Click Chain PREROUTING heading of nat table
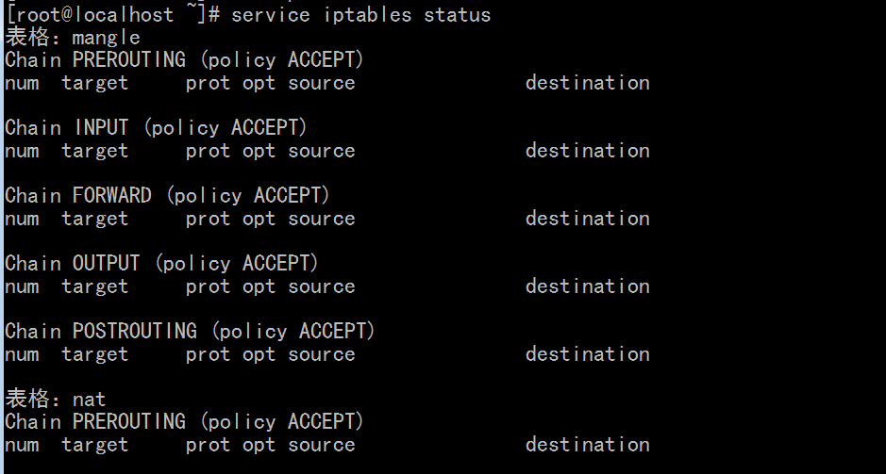886x474 pixels. click(x=184, y=421)
